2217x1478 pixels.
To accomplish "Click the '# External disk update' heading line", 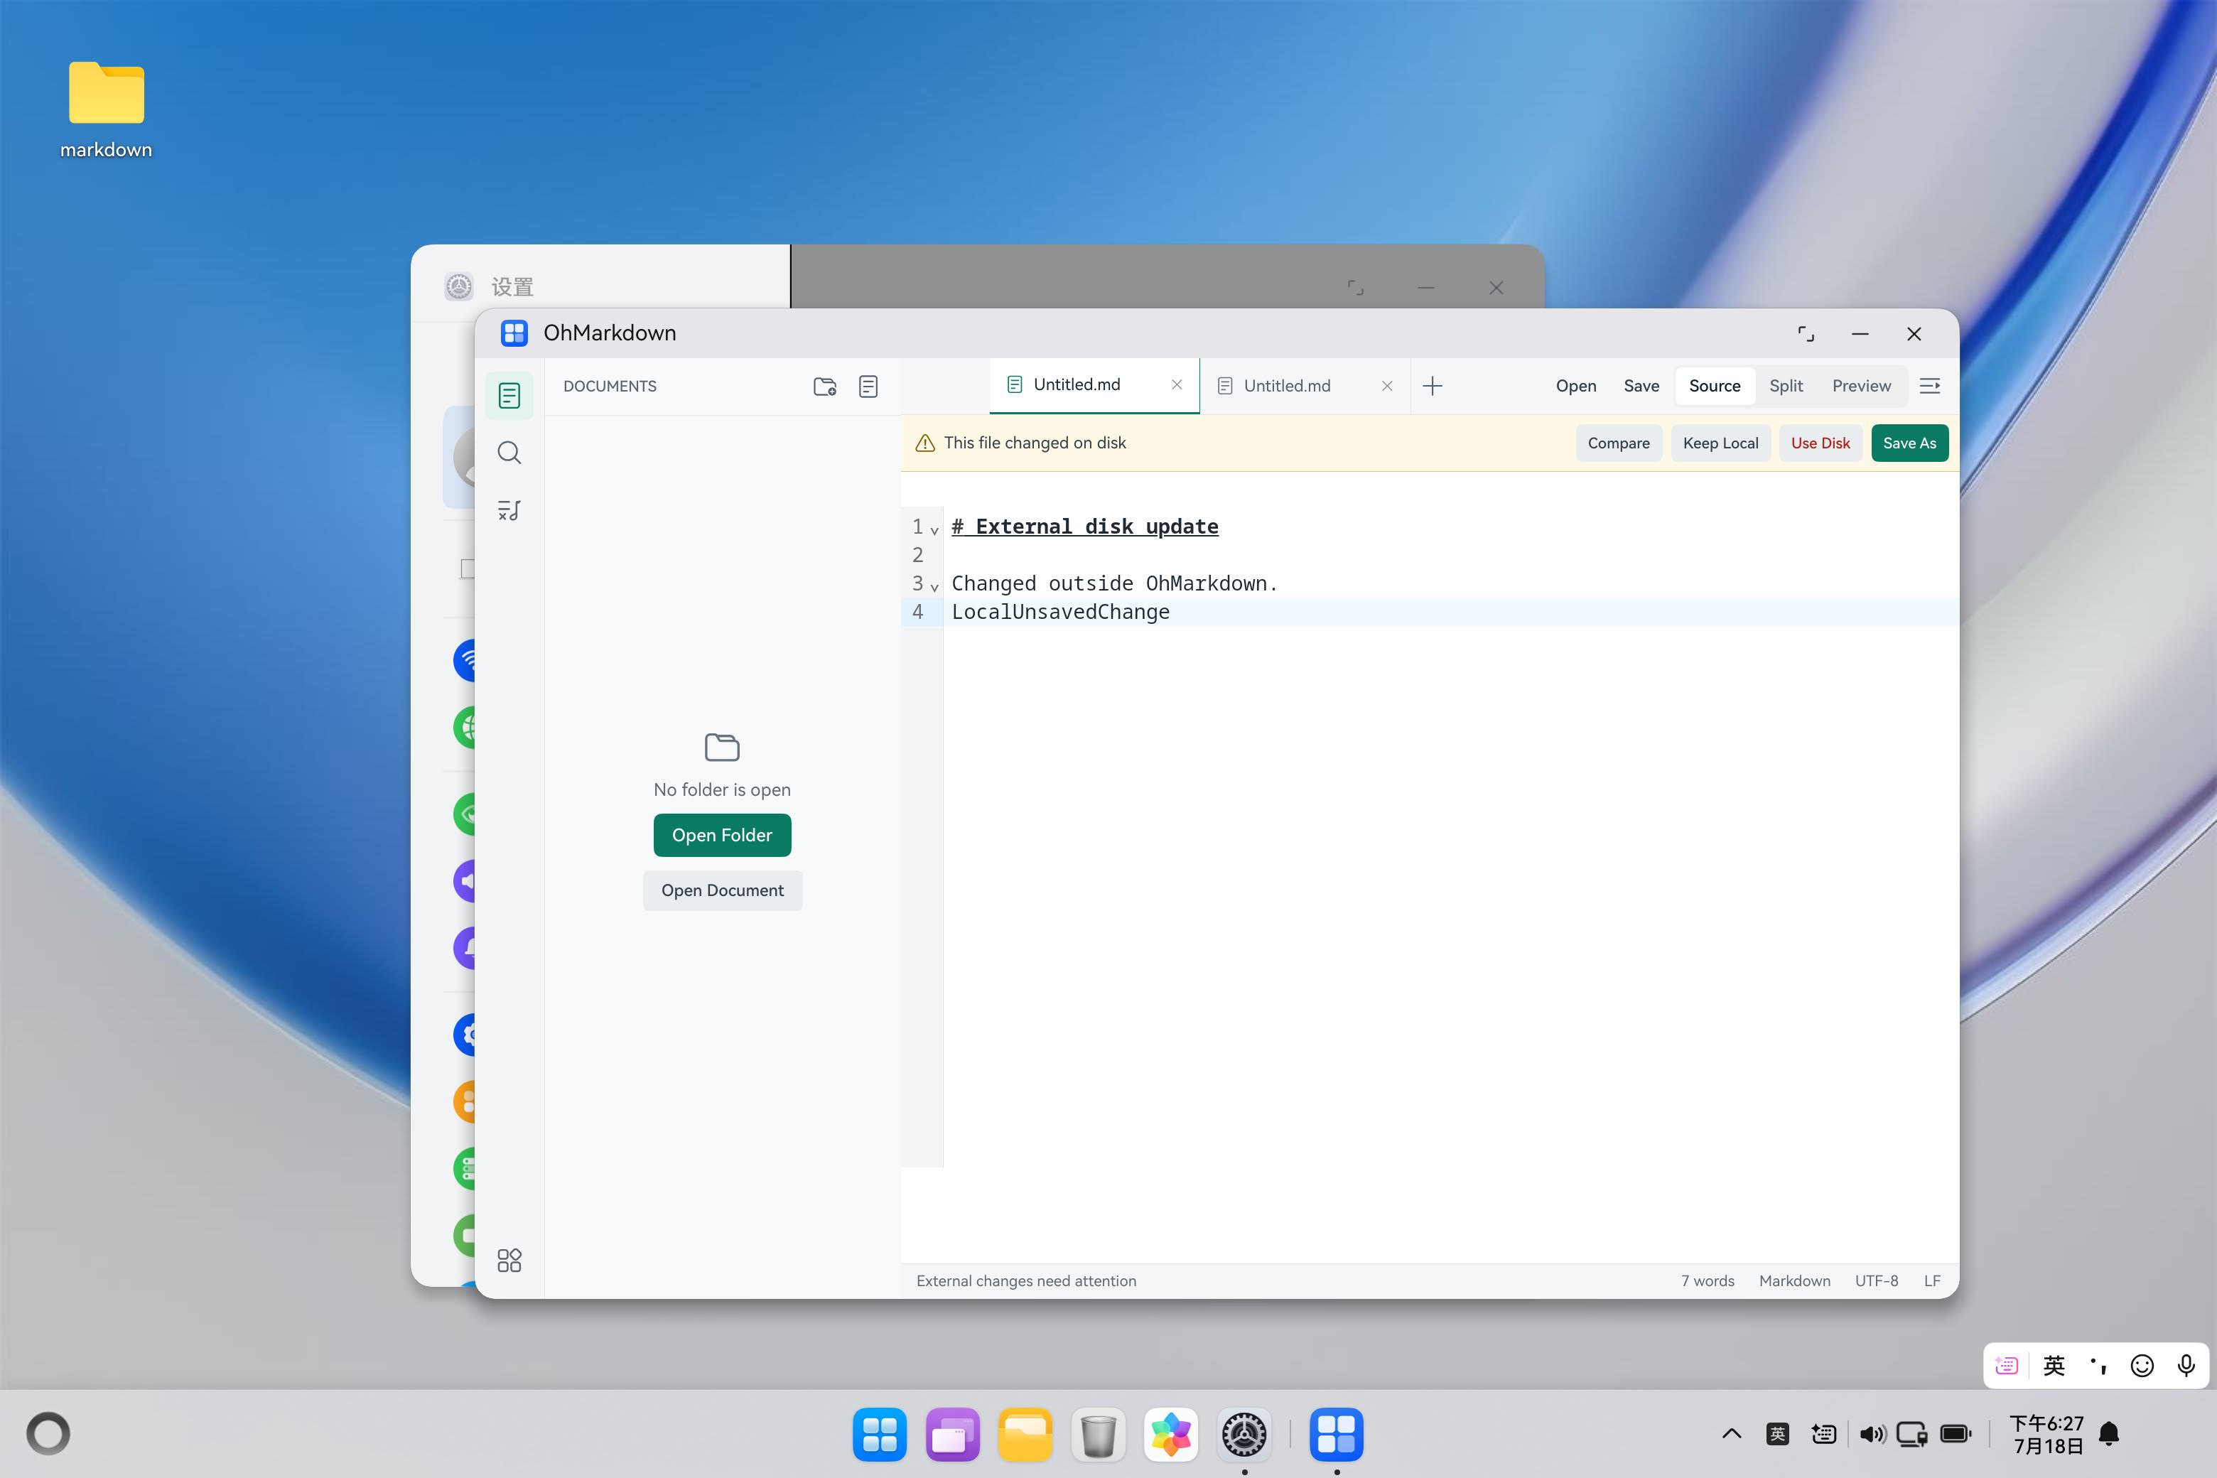I will coord(1084,526).
